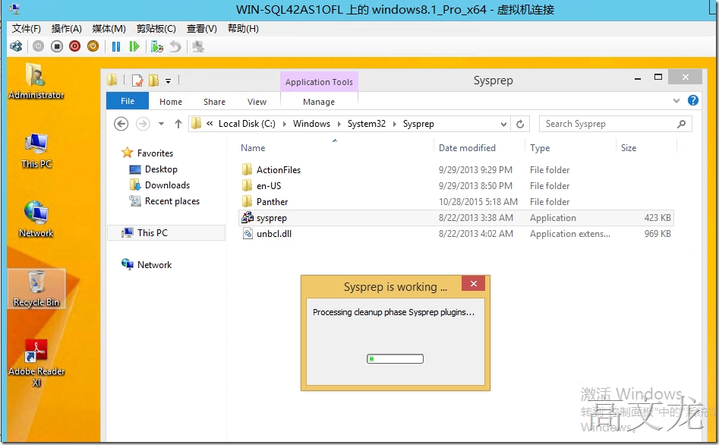Click the greyed enhanced session icon
Viewport: 719px width, 445px height.
[197, 46]
